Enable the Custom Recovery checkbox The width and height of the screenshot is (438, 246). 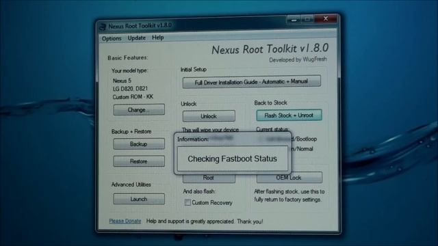188,202
